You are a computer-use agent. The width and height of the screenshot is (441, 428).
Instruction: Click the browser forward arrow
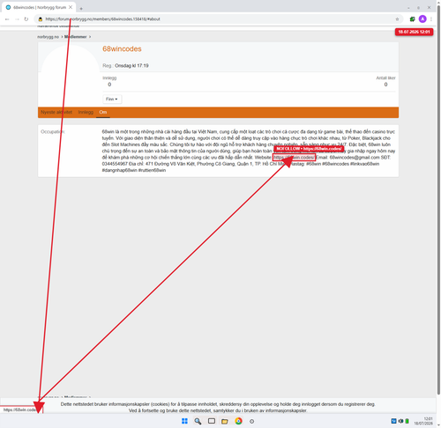[x=17, y=19]
